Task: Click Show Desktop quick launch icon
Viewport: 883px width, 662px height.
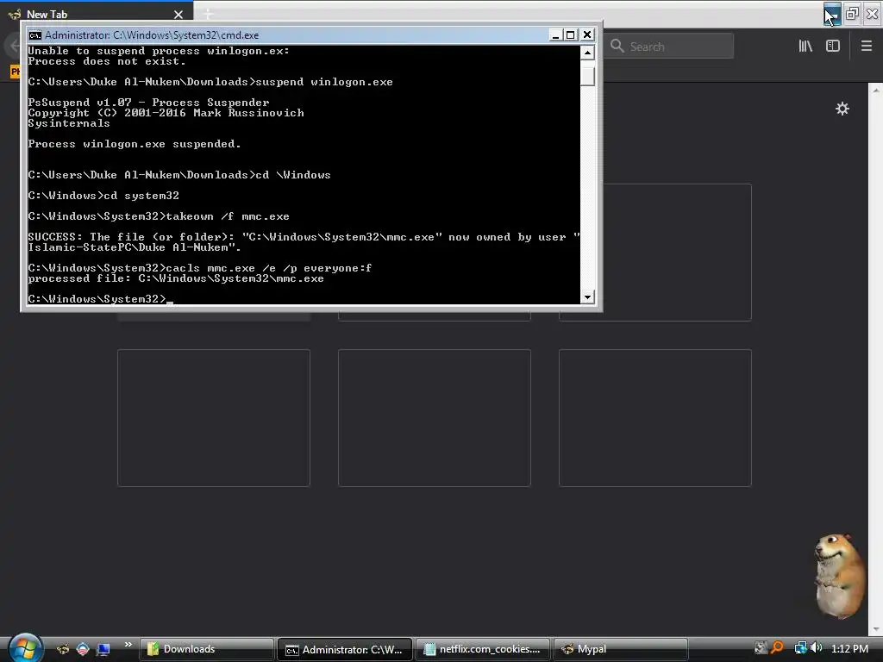Action: pyautogui.click(x=103, y=649)
